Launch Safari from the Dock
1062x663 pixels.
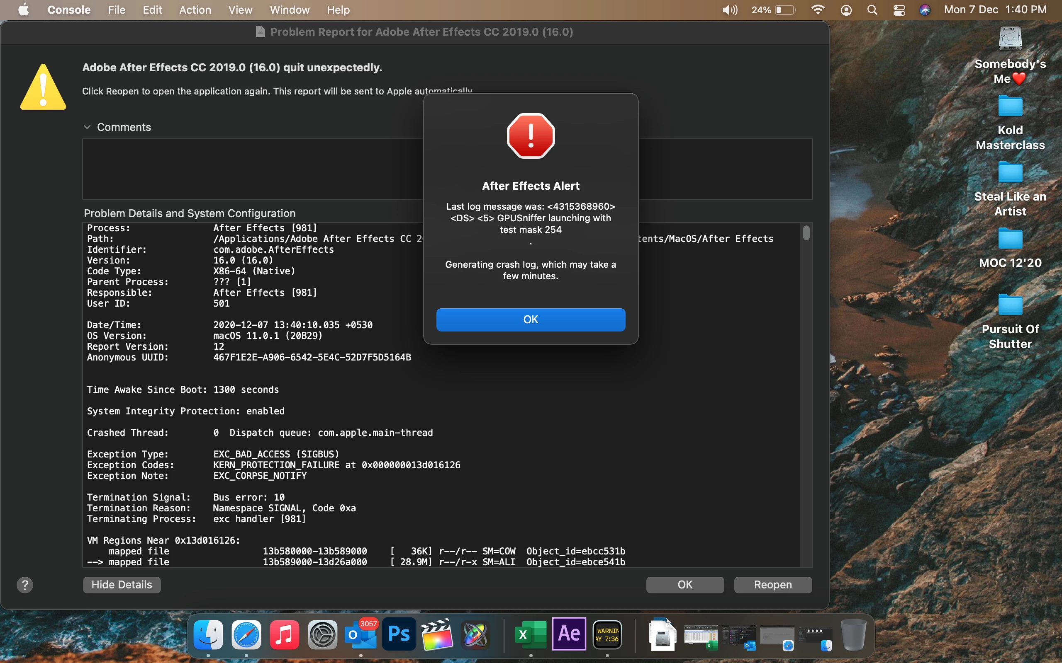[246, 634]
